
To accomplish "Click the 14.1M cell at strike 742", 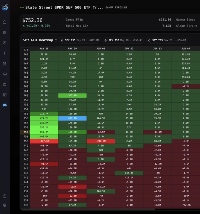I will pos(73,177).
